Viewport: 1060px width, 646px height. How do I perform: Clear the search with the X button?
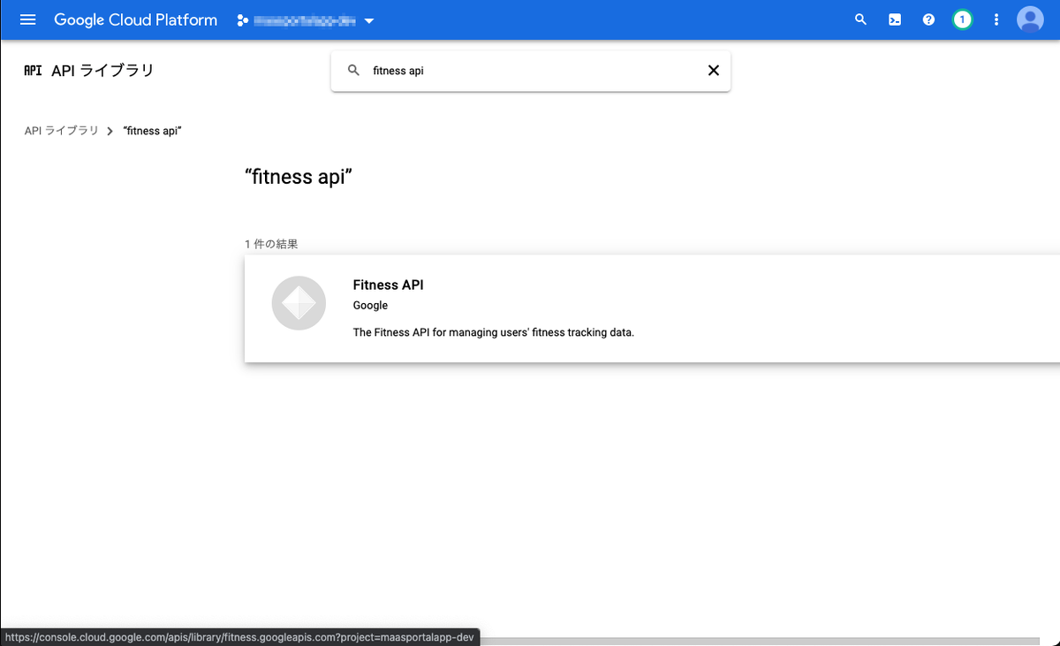click(x=714, y=71)
